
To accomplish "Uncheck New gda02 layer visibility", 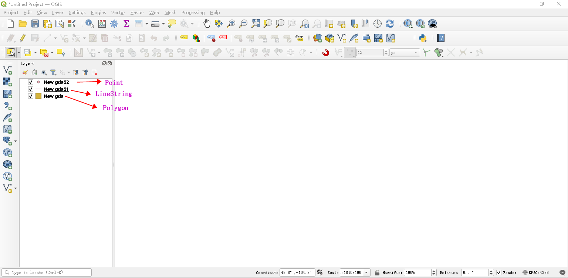I will pos(31,82).
